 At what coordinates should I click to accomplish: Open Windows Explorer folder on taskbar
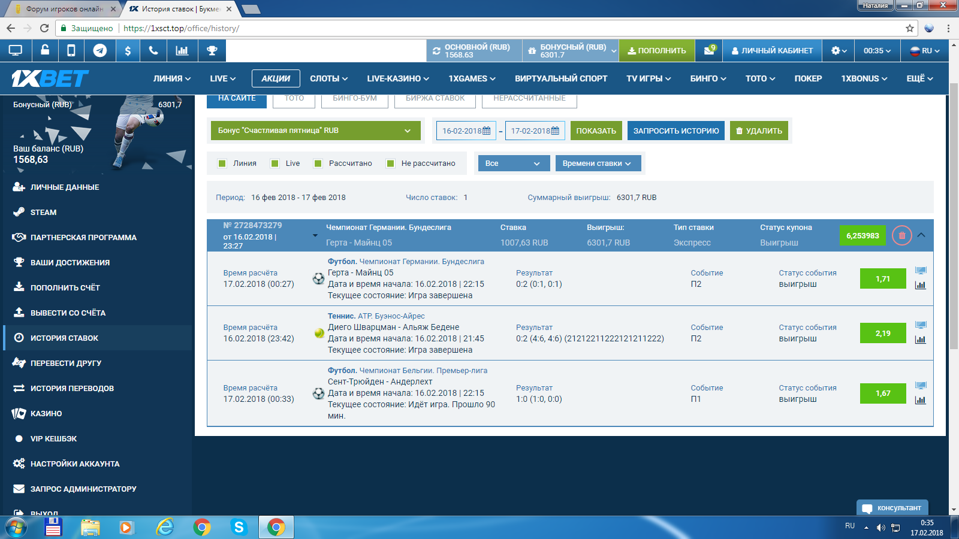tap(91, 527)
